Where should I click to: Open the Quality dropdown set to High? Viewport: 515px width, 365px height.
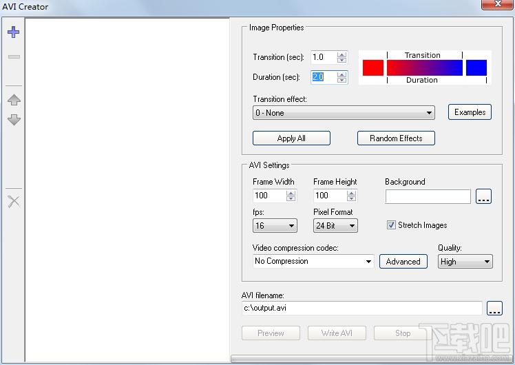click(465, 262)
